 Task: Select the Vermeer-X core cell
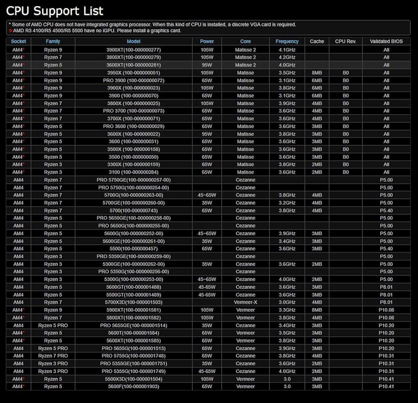point(245,302)
